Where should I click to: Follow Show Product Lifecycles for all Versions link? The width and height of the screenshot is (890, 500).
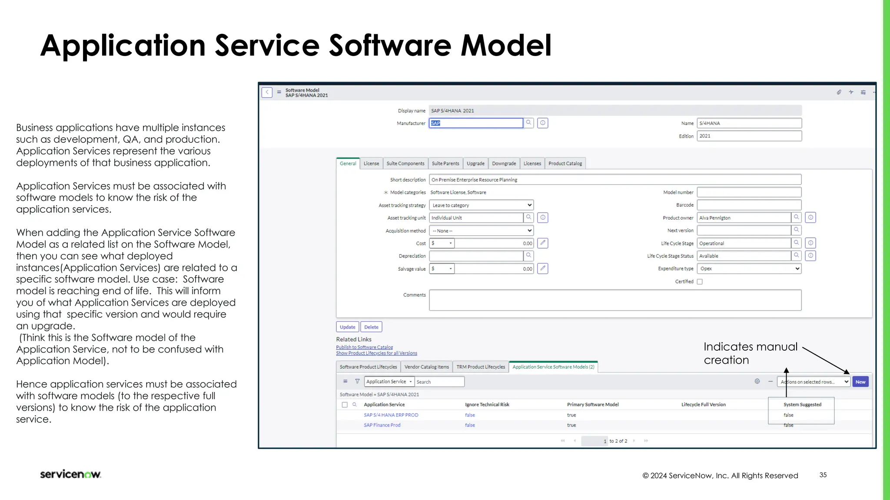(376, 353)
